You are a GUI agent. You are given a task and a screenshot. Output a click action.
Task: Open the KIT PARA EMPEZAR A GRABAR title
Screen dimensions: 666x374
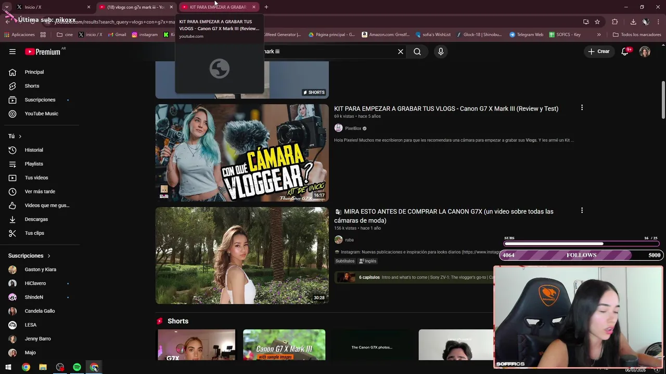446,109
